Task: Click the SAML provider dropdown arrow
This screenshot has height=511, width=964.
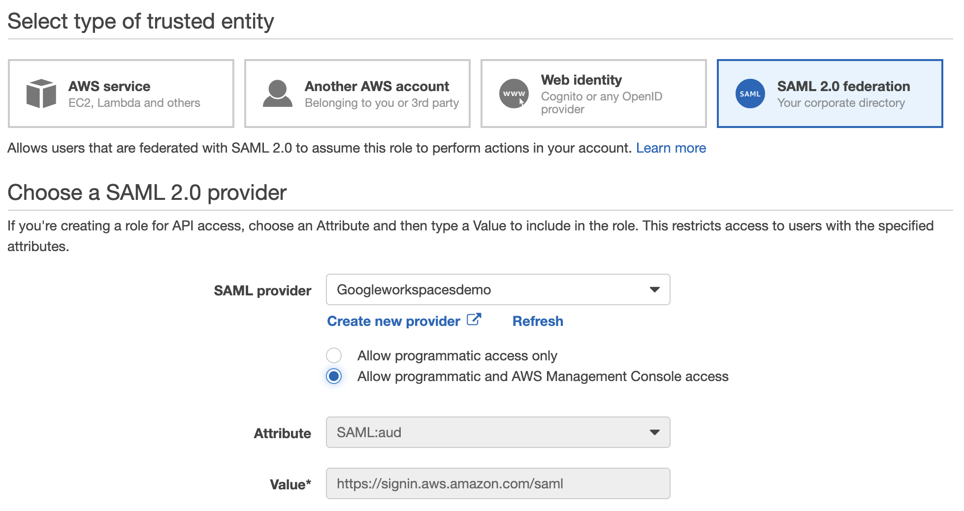Action: [x=654, y=289]
